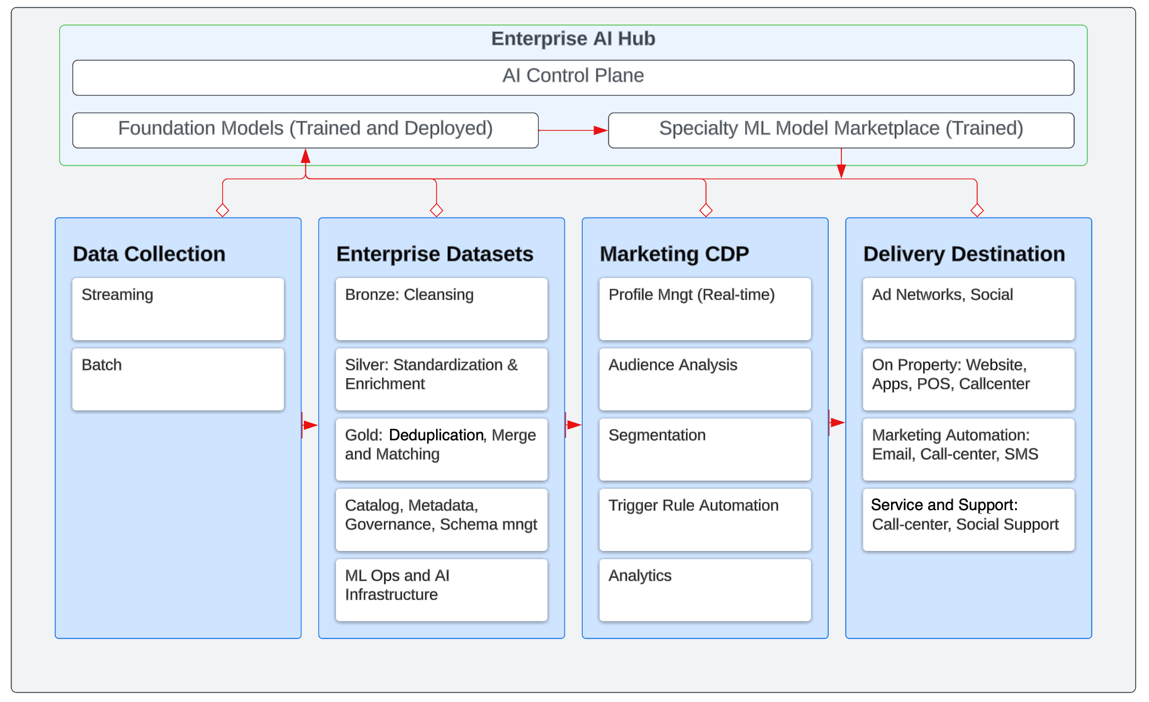
Task: Select the Data Collection heading
Action: click(x=149, y=254)
